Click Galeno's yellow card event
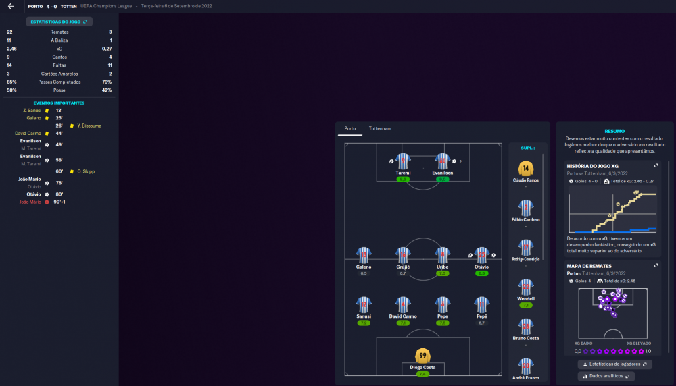 click(x=45, y=118)
